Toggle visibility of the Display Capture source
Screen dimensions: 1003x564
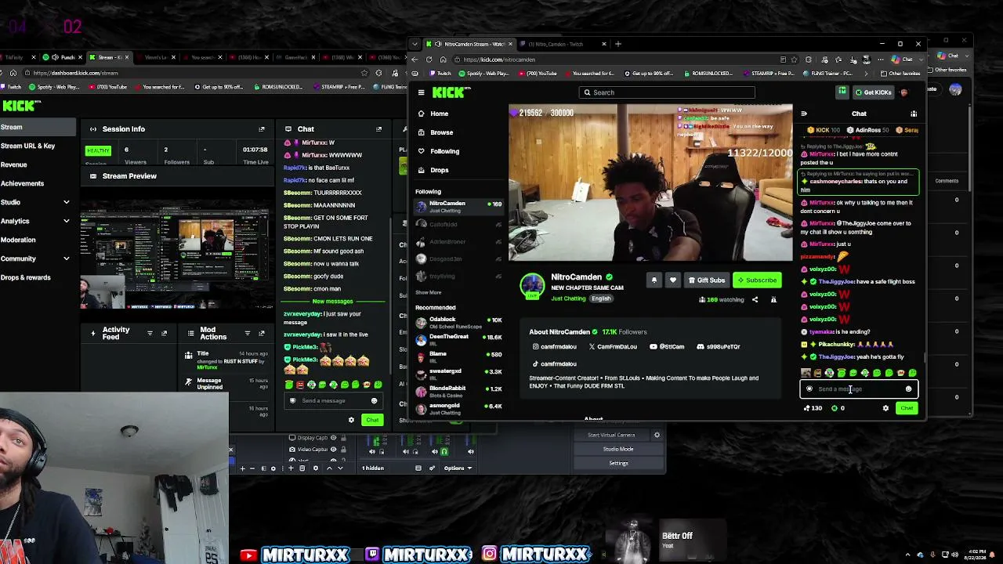click(333, 438)
